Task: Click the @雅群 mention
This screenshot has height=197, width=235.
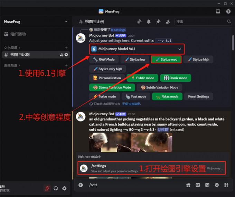Action: (163, 129)
